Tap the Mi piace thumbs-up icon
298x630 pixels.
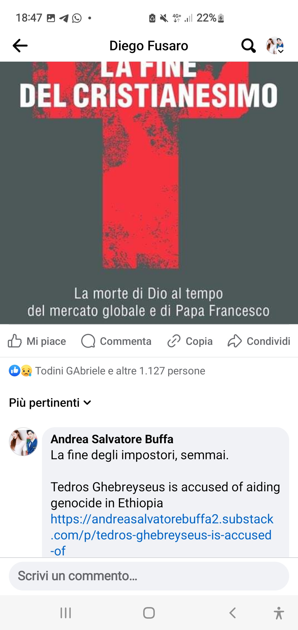click(15, 341)
